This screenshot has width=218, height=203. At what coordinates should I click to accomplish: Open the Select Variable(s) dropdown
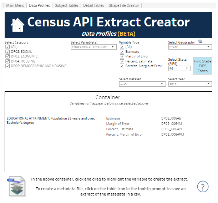pos(93,47)
